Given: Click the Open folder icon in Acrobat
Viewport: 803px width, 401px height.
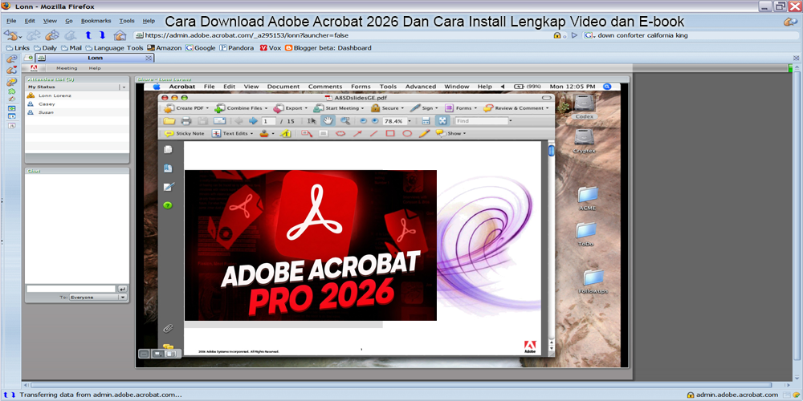Looking at the screenshot, I should tap(169, 121).
